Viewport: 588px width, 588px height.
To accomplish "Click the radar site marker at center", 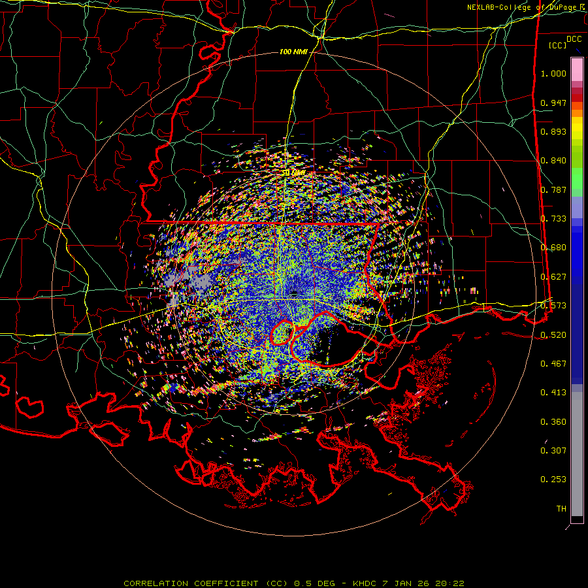I will click(294, 293).
